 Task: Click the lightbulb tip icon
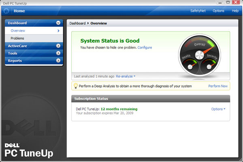[75, 86]
